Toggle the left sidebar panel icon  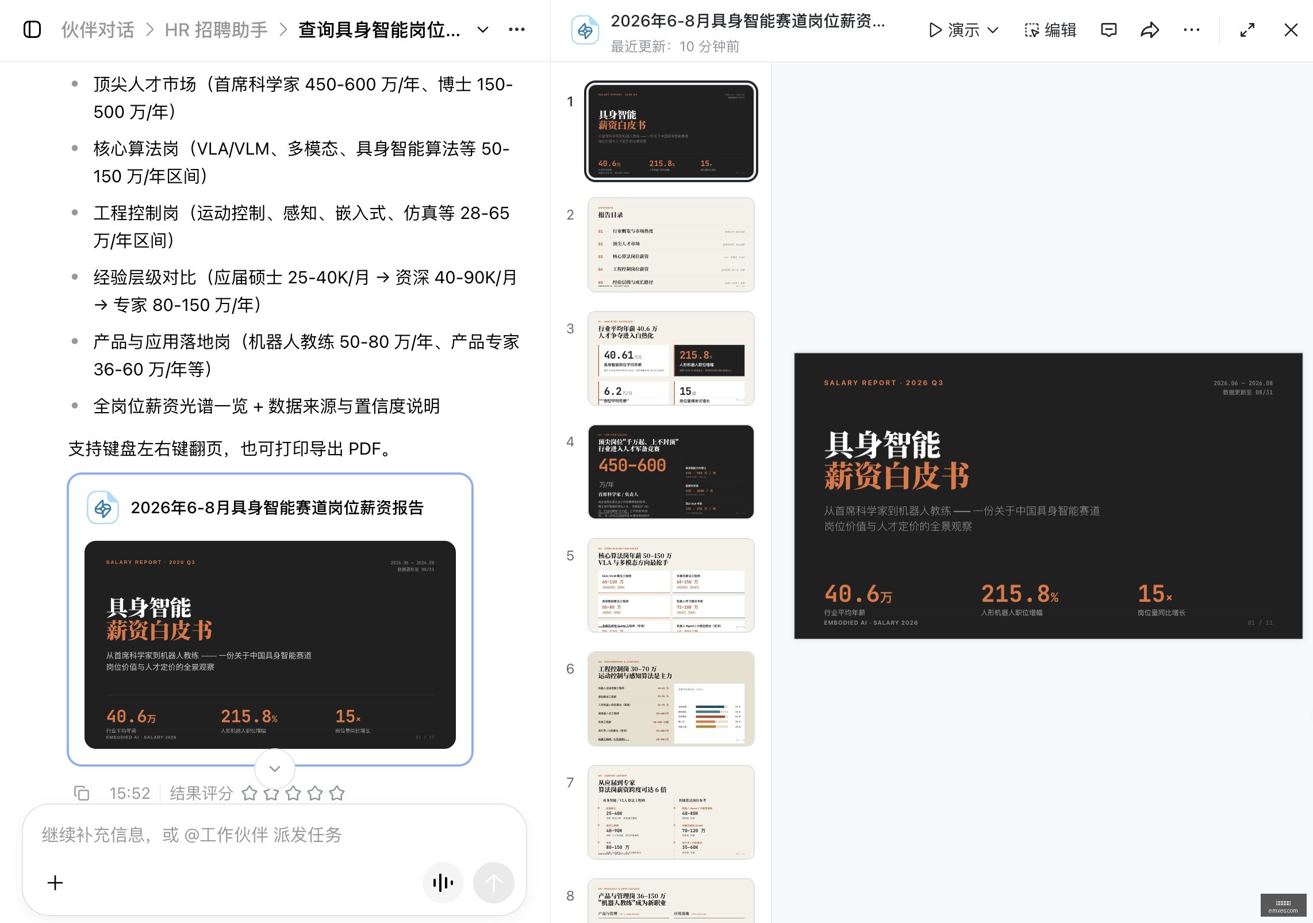coord(32,29)
